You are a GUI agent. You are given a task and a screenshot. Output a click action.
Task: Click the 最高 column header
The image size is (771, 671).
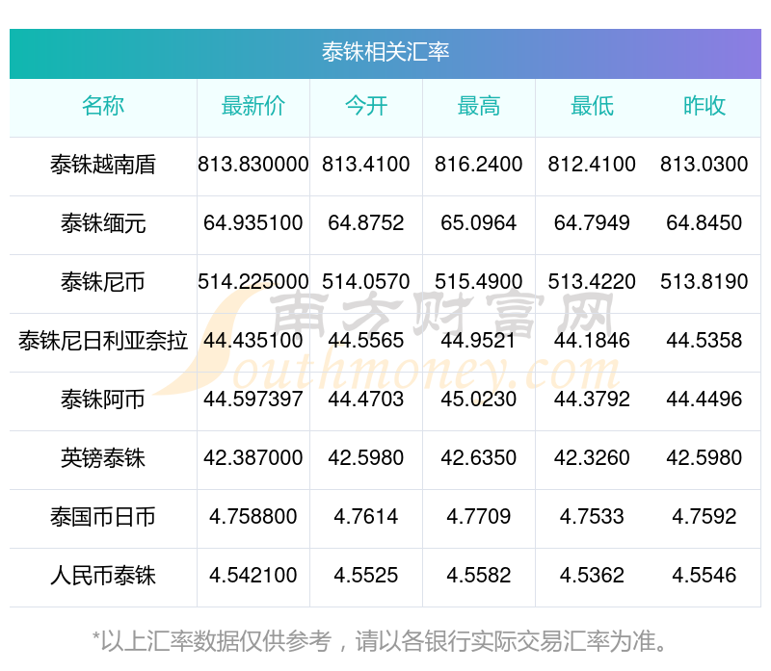479,107
